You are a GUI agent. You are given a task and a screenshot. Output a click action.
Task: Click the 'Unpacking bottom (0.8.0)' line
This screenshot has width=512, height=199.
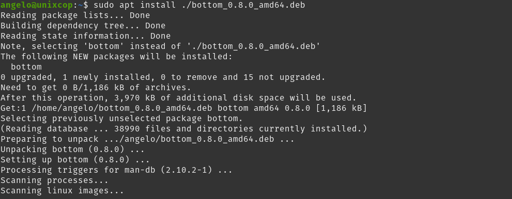[x=72, y=150]
